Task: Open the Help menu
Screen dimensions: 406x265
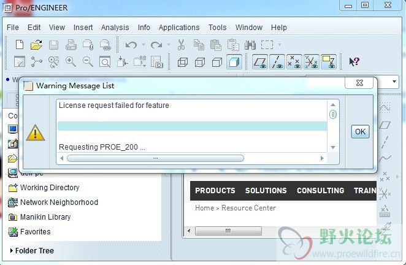Action: coord(279,28)
